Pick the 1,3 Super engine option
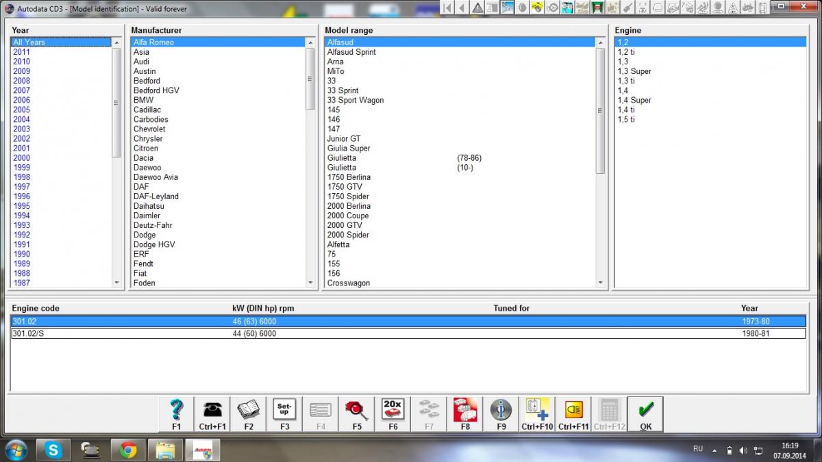The height and width of the screenshot is (462, 822). [x=634, y=71]
